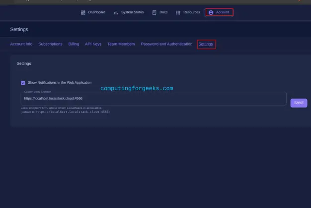The width and height of the screenshot is (311, 208).
Task: Open the API Keys tab
Action: tap(93, 44)
